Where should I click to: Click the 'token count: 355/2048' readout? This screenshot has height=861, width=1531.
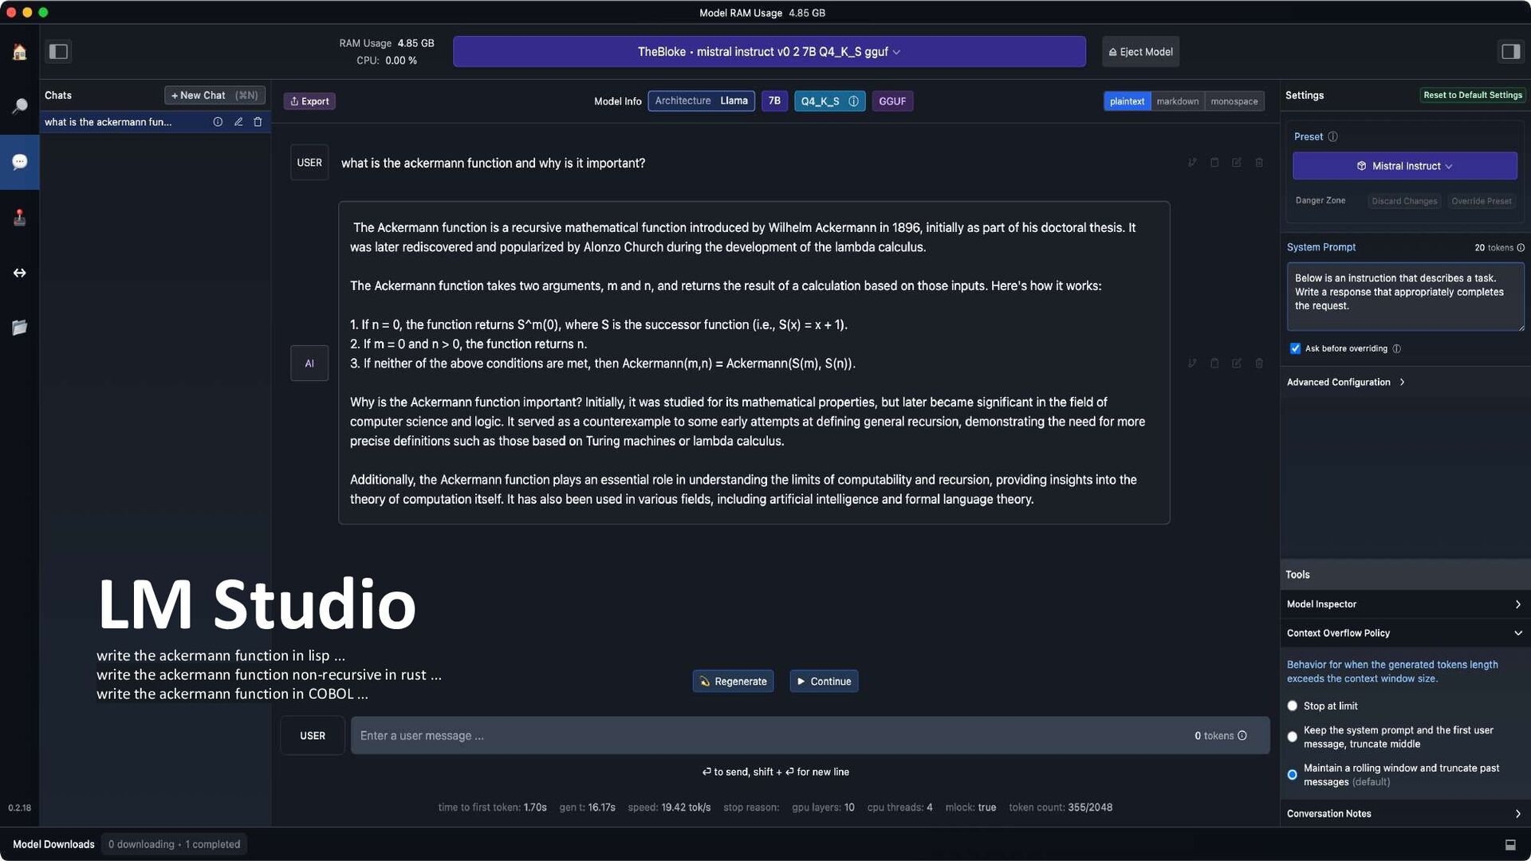pyautogui.click(x=1061, y=808)
